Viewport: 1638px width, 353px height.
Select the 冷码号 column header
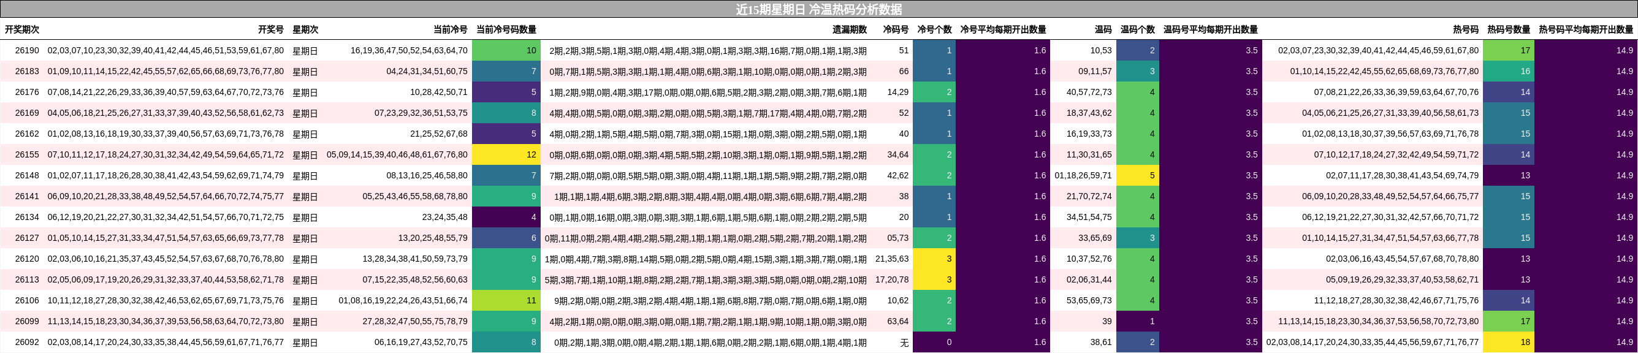[x=896, y=29]
